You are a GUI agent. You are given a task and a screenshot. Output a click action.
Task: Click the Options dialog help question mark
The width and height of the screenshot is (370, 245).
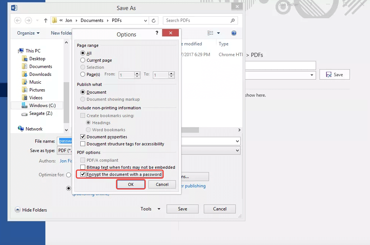pyautogui.click(x=157, y=33)
